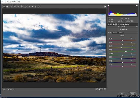Select the Transform tool icon
Viewport: 140px width, 98px height.
click(22, 7)
